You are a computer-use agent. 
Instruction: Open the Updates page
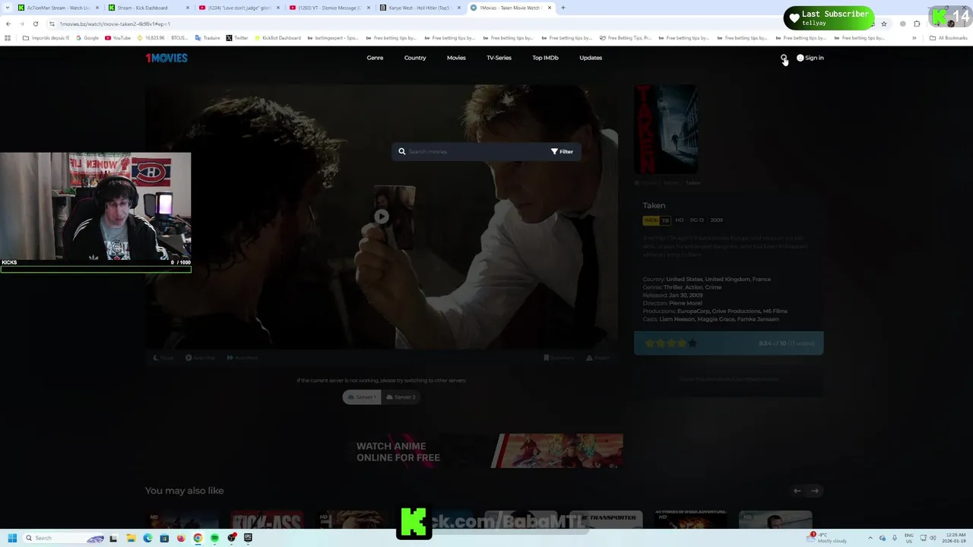(x=591, y=58)
